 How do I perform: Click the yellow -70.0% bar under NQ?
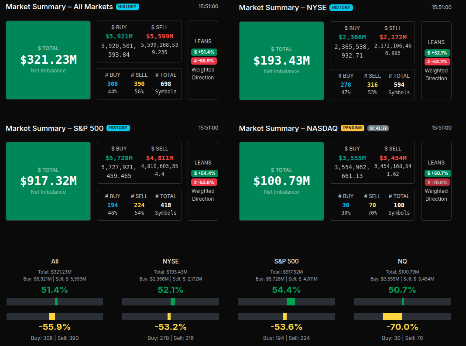click(x=392, y=316)
